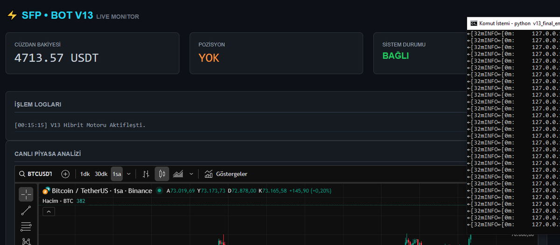The width and height of the screenshot is (560, 245).
Task: Click the Komut İstemi cmd window icon
Action: pos(474,23)
